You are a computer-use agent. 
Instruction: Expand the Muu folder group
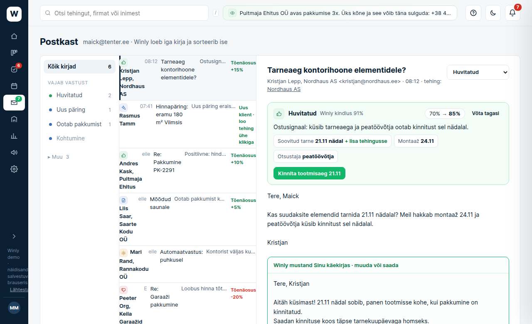click(x=59, y=157)
